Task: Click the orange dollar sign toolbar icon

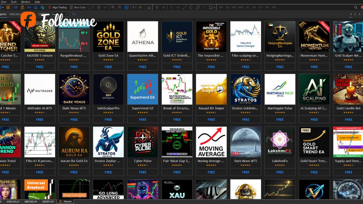Action: [x=8, y=7]
